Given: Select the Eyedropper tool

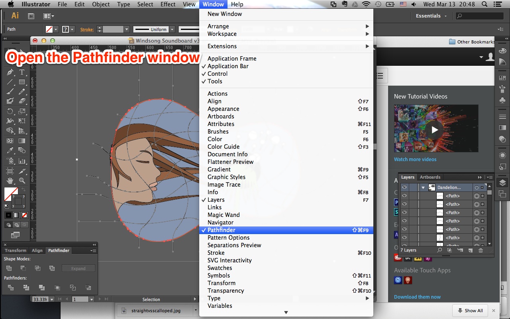Looking at the screenshot, I should [10, 150].
